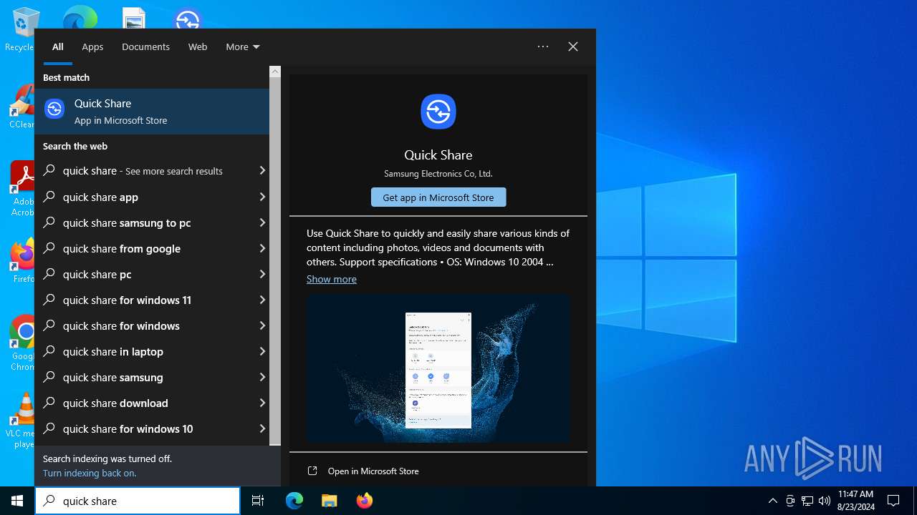Open search options ellipsis menu
The image size is (917, 515).
point(543,46)
